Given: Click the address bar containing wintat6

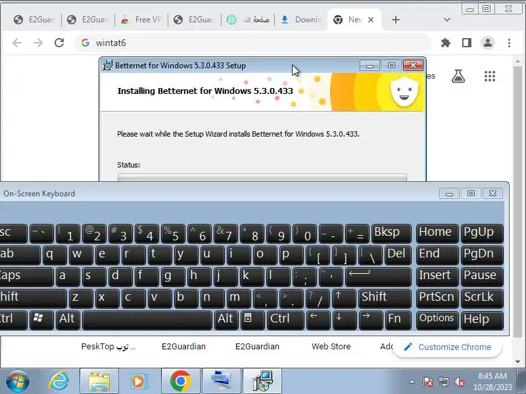Looking at the screenshot, I should 253,43.
